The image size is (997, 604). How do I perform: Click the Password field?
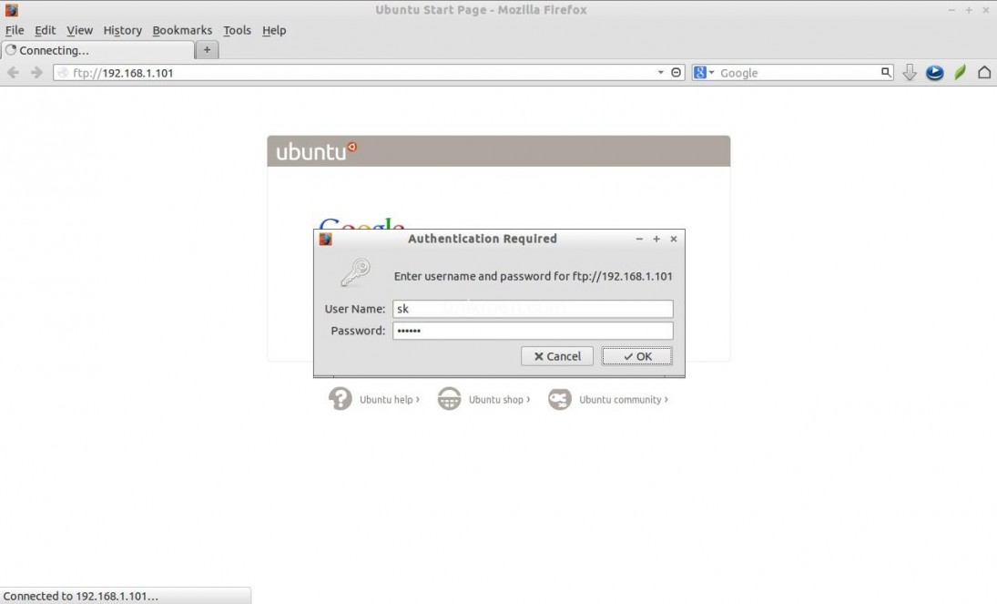(533, 331)
